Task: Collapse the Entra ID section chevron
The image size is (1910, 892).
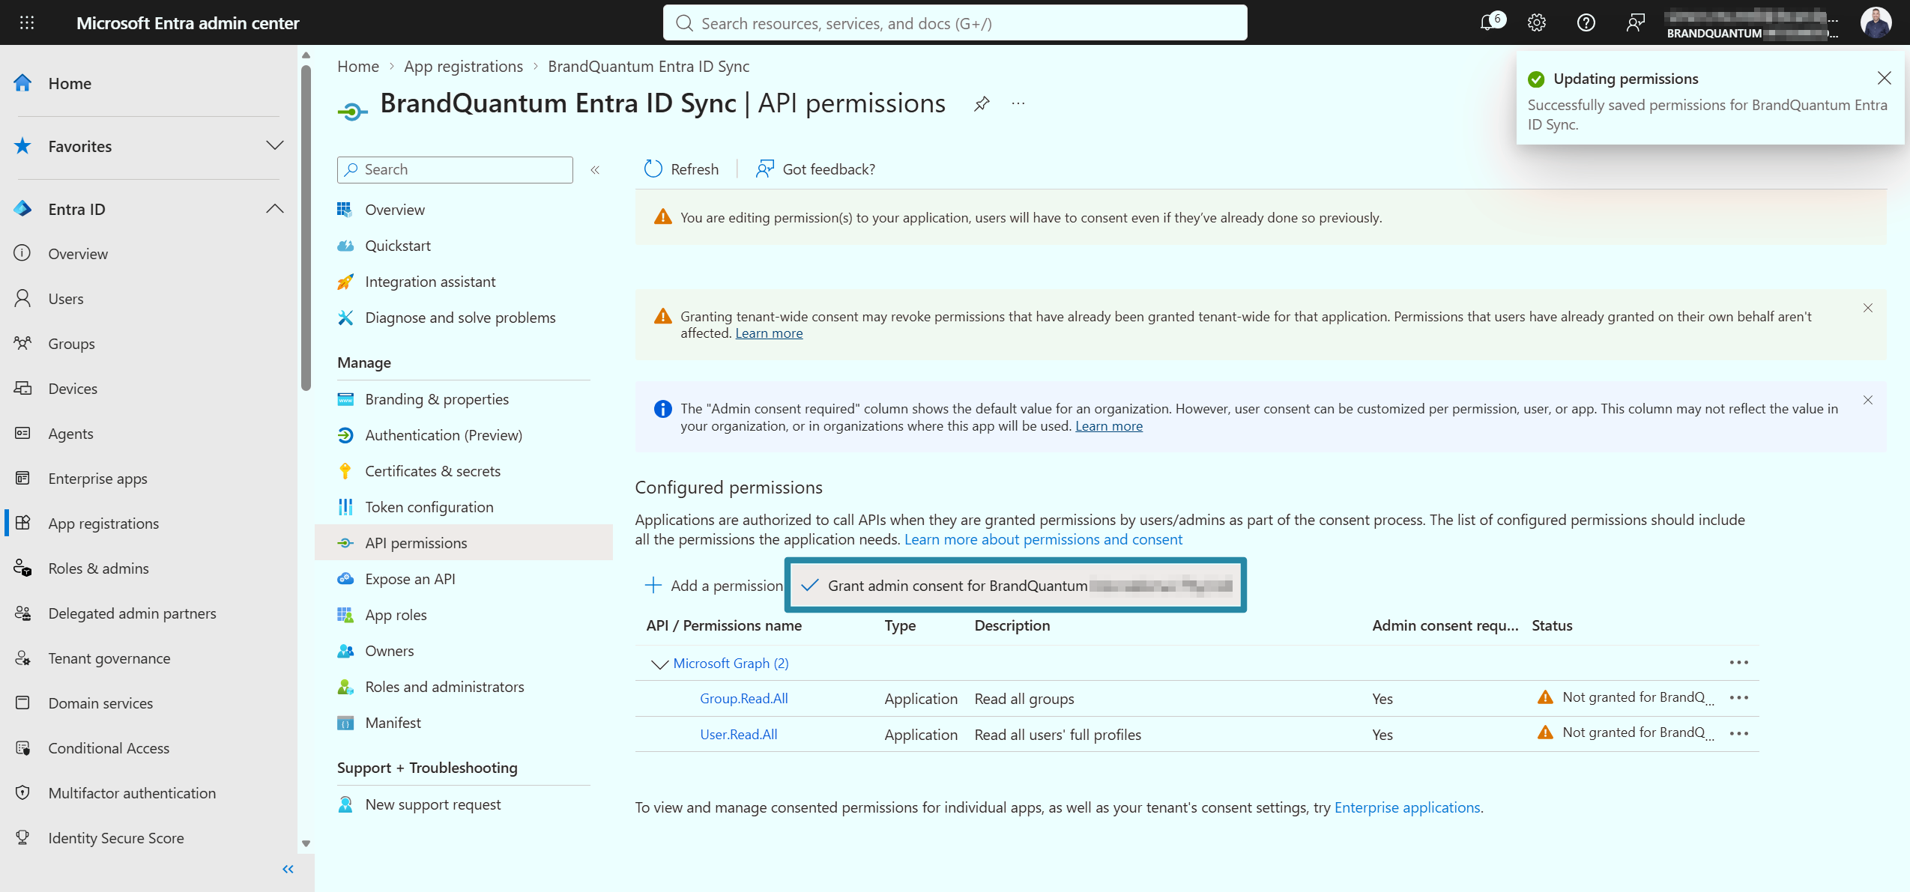Action: (275, 208)
